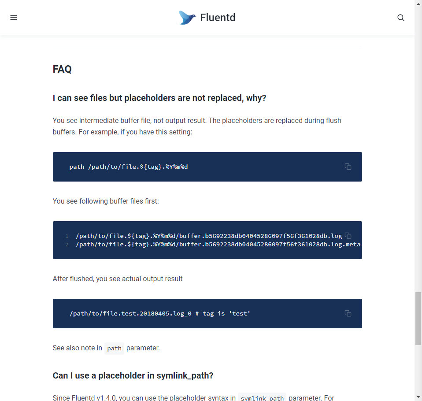The height and width of the screenshot is (401, 422).
Task: Click the Fluentd title text
Action: [218, 18]
